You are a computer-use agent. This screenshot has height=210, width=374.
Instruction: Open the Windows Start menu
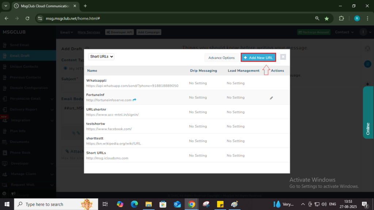pos(7,204)
